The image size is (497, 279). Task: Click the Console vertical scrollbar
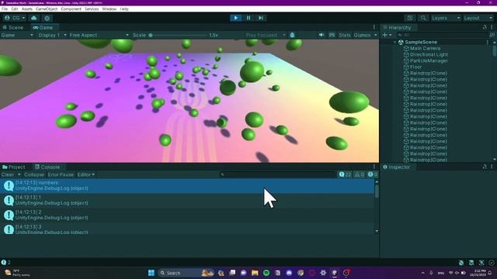[377, 191]
